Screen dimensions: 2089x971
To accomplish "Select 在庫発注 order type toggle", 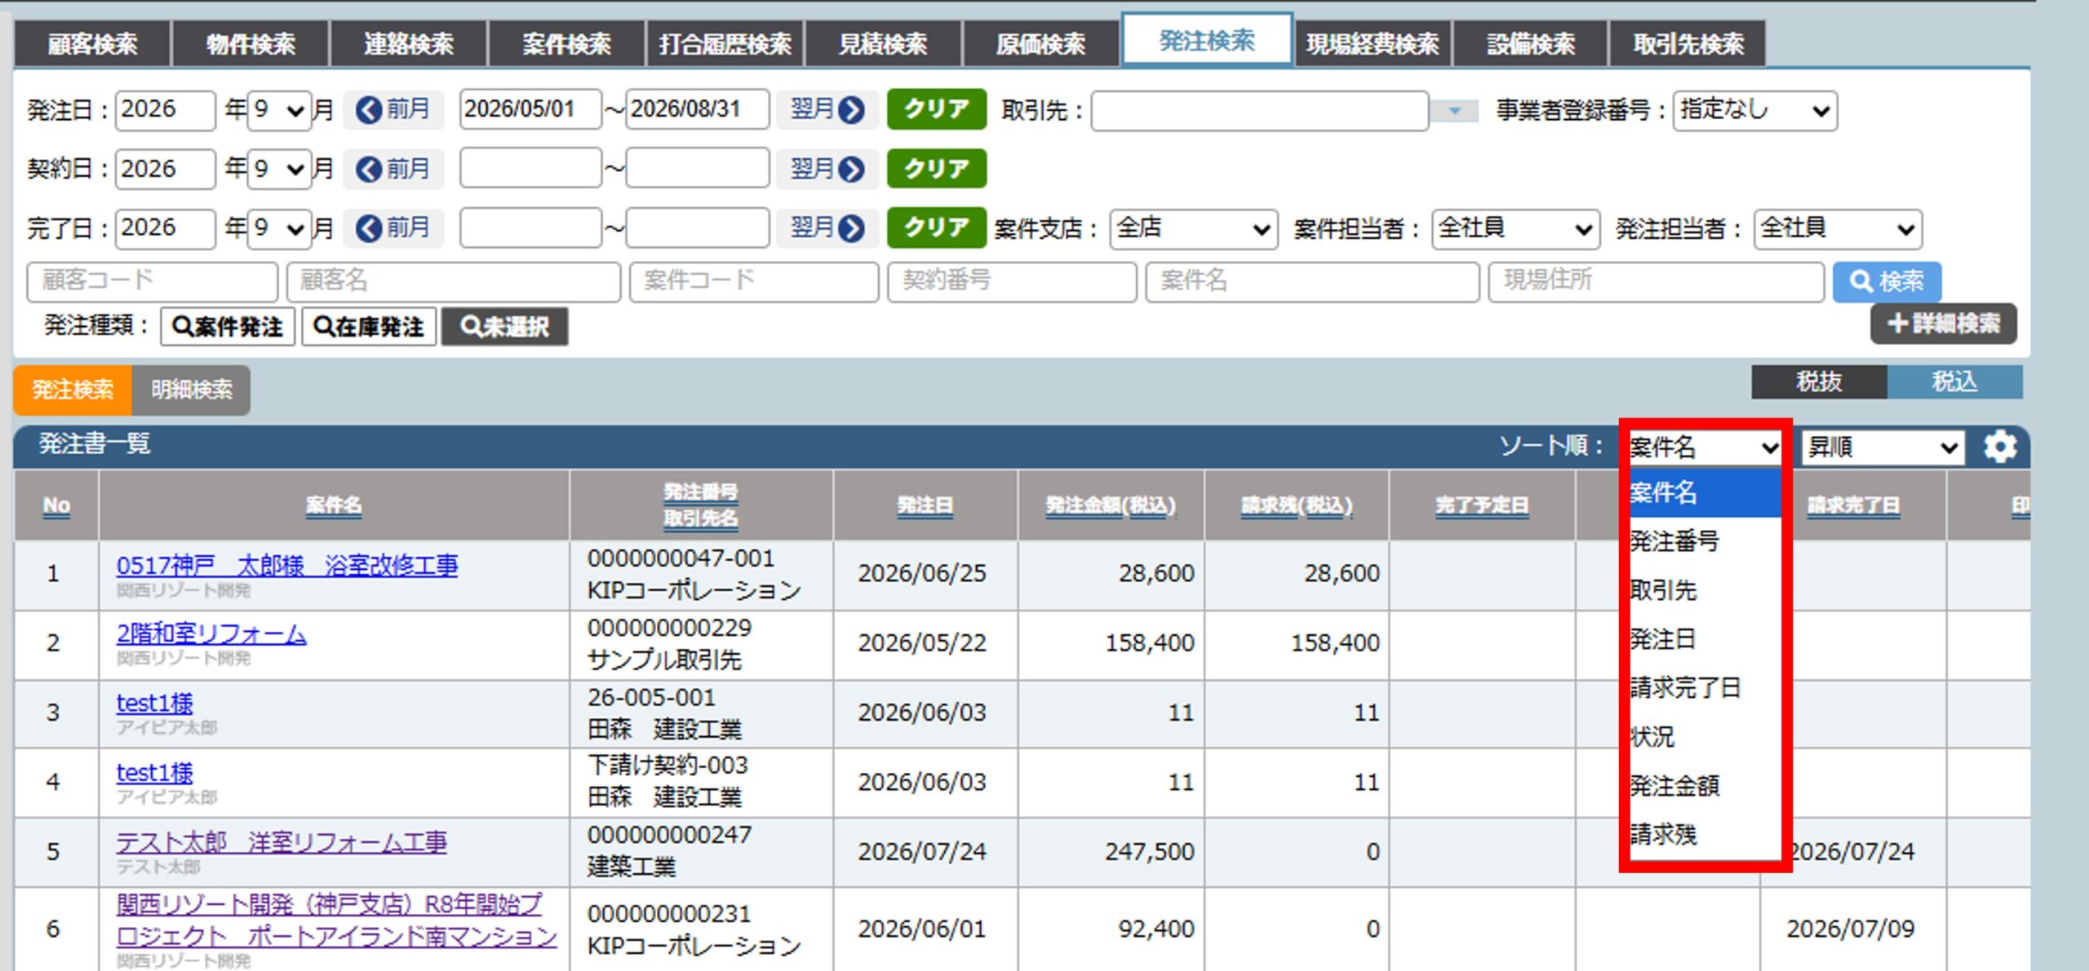I will click(x=369, y=327).
